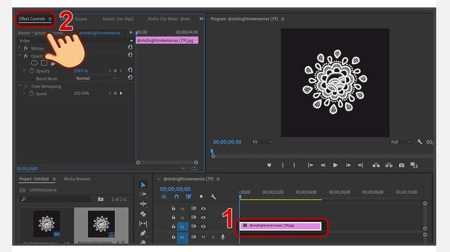
Task: Expand the Opacity value row
Action: [x=24, y=70]
